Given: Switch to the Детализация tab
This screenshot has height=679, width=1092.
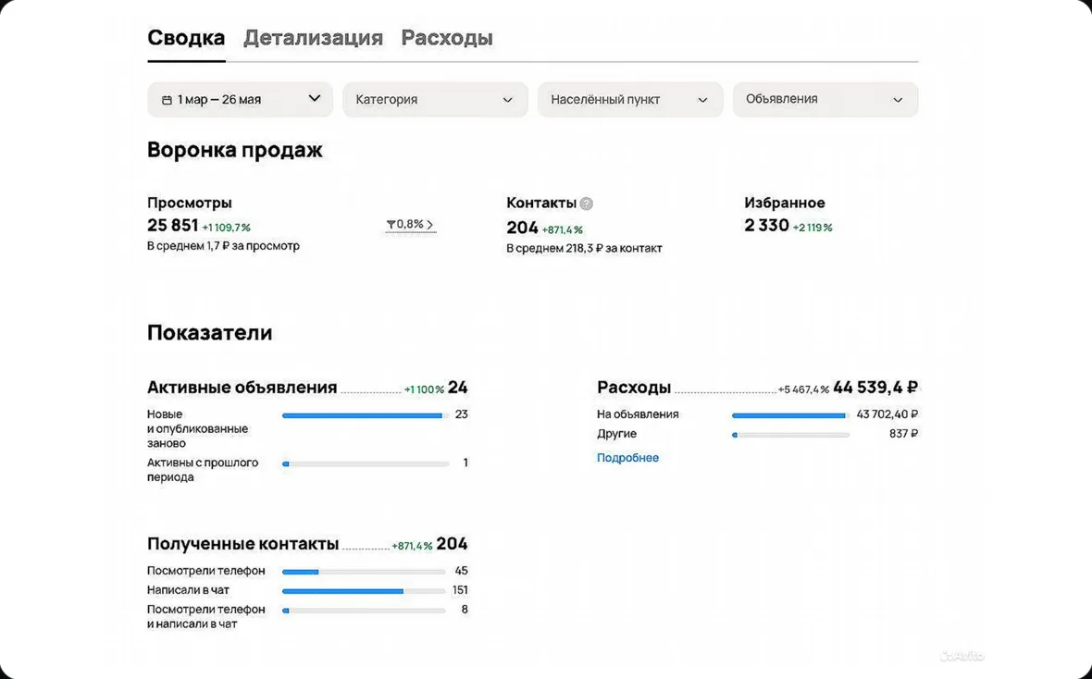Looking at the screenshot, I should click(x=313, y=38).
